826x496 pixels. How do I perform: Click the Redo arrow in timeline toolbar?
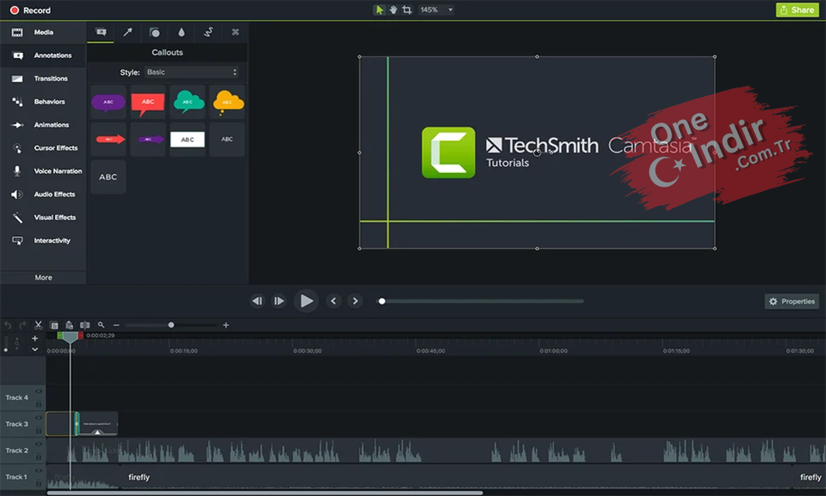click(23, 325)
